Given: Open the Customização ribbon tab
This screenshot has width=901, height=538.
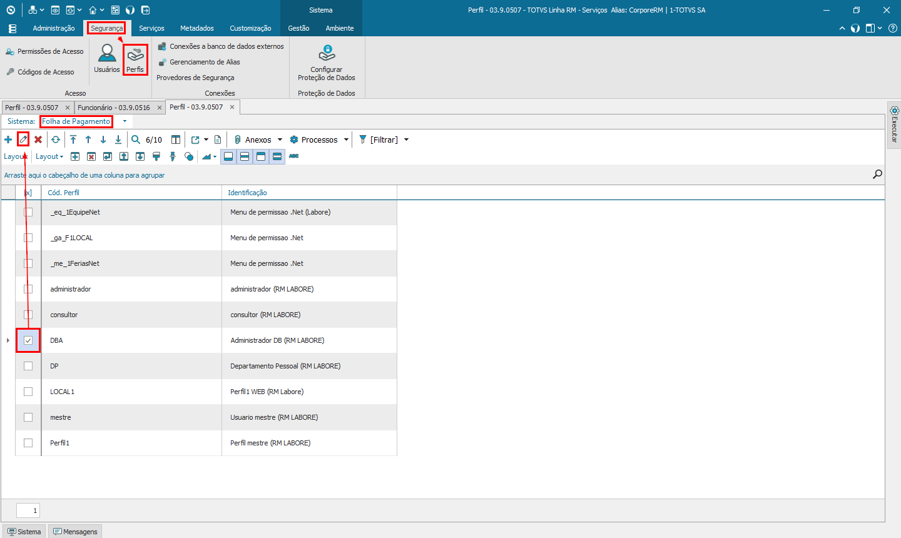Looking at the screenshot, I should pyautogui.click(x=250, y=28).
